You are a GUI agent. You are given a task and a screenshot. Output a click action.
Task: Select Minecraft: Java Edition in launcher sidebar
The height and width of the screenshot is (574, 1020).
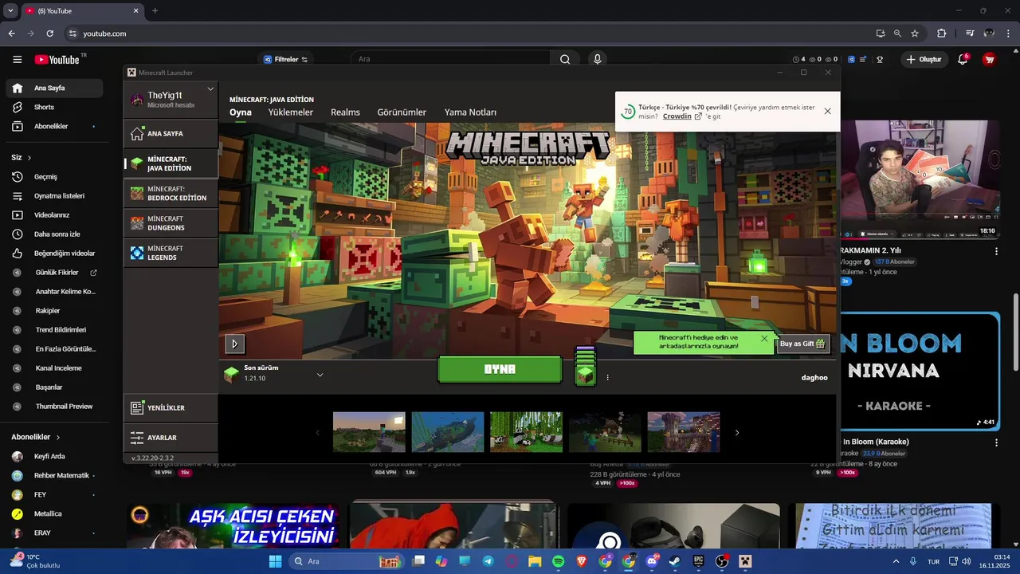[171, 164]
